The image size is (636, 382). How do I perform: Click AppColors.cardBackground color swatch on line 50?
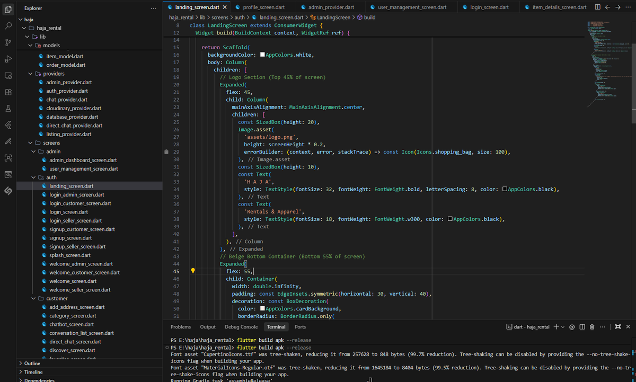point(262,308)
